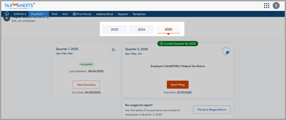Viewport: 286px width, 120px height.
Task: Click Due Date 07/31/2025 text
Action: point(178,92)
